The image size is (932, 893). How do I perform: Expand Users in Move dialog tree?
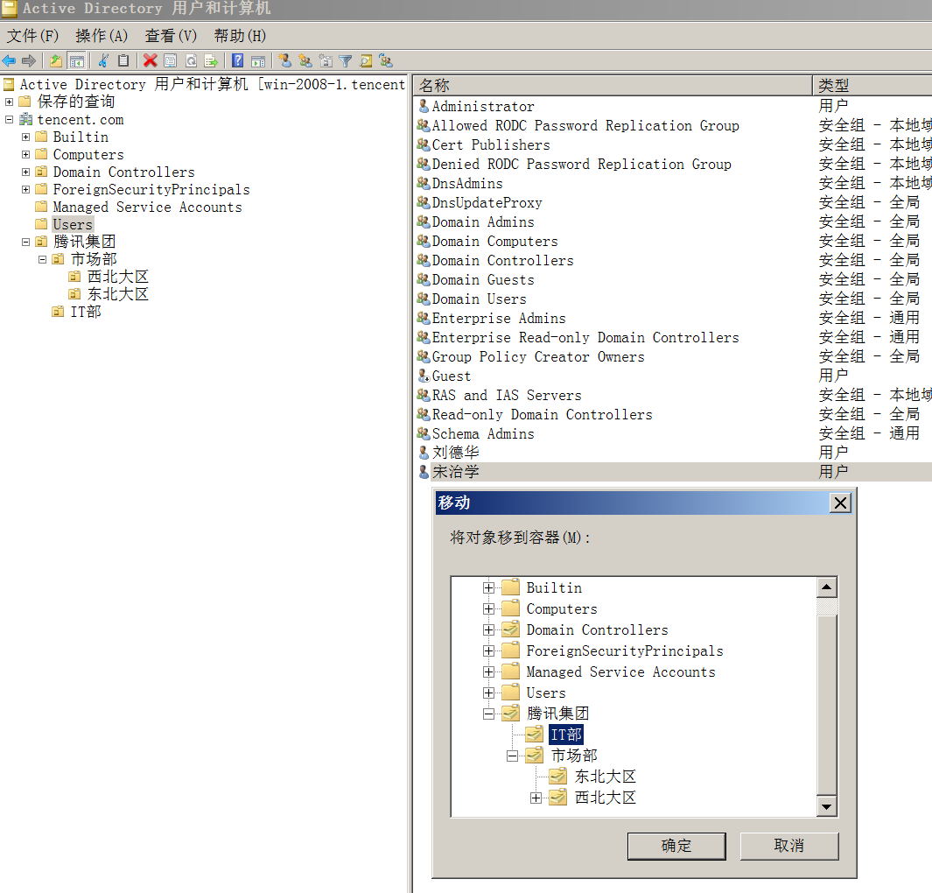(x=488, y=693)
